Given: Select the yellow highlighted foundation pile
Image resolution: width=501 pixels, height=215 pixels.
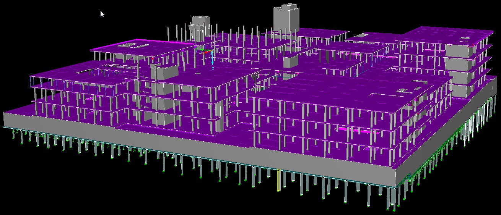Looking at the screenshot, I should click(278, 180).
